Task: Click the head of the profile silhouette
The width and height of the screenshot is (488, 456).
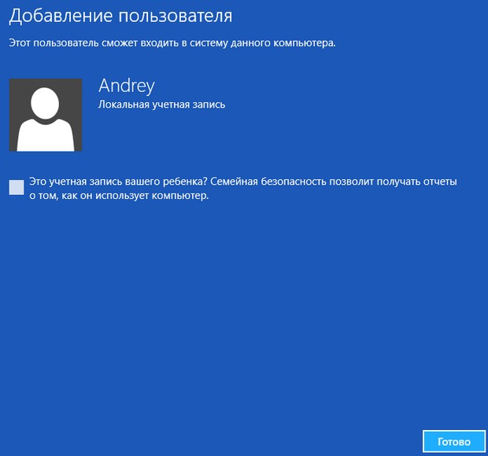Action: pos(46,102)
